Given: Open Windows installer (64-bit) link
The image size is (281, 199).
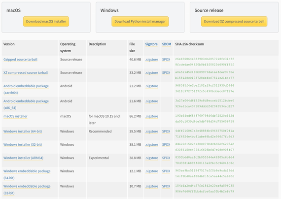Looking at the screenshot, I should point(23,132).
